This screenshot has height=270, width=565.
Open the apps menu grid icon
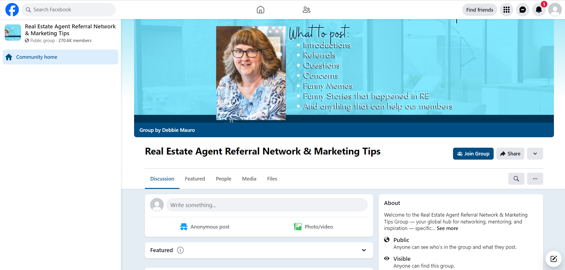point(506,10)
